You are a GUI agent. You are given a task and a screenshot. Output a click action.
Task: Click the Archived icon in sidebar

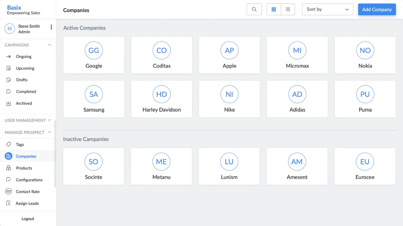click(x=9, y=103)
